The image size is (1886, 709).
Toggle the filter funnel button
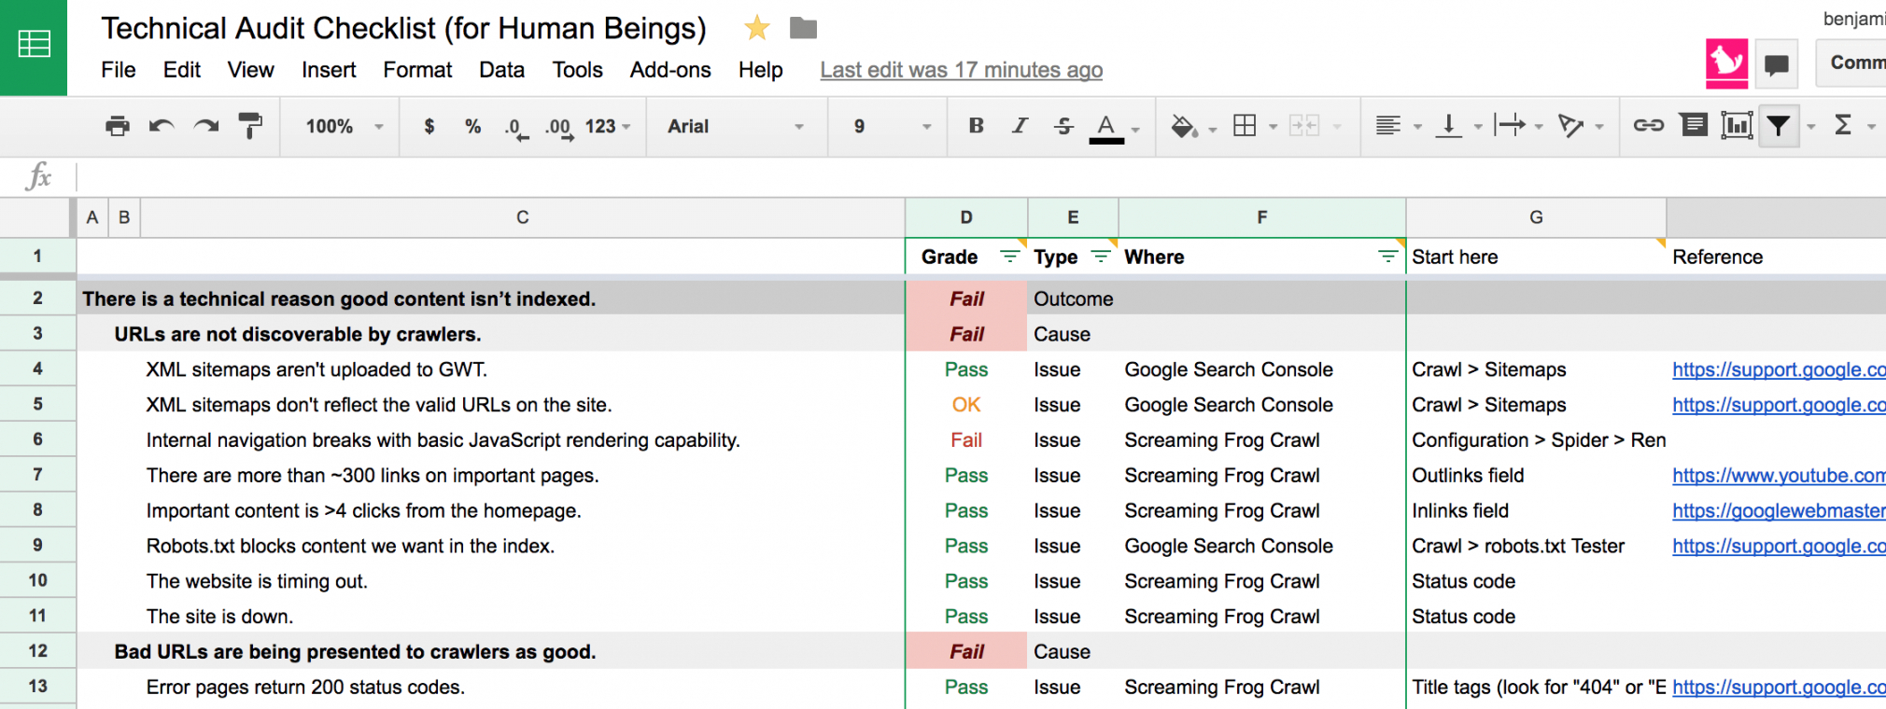tap(1779, 125)
